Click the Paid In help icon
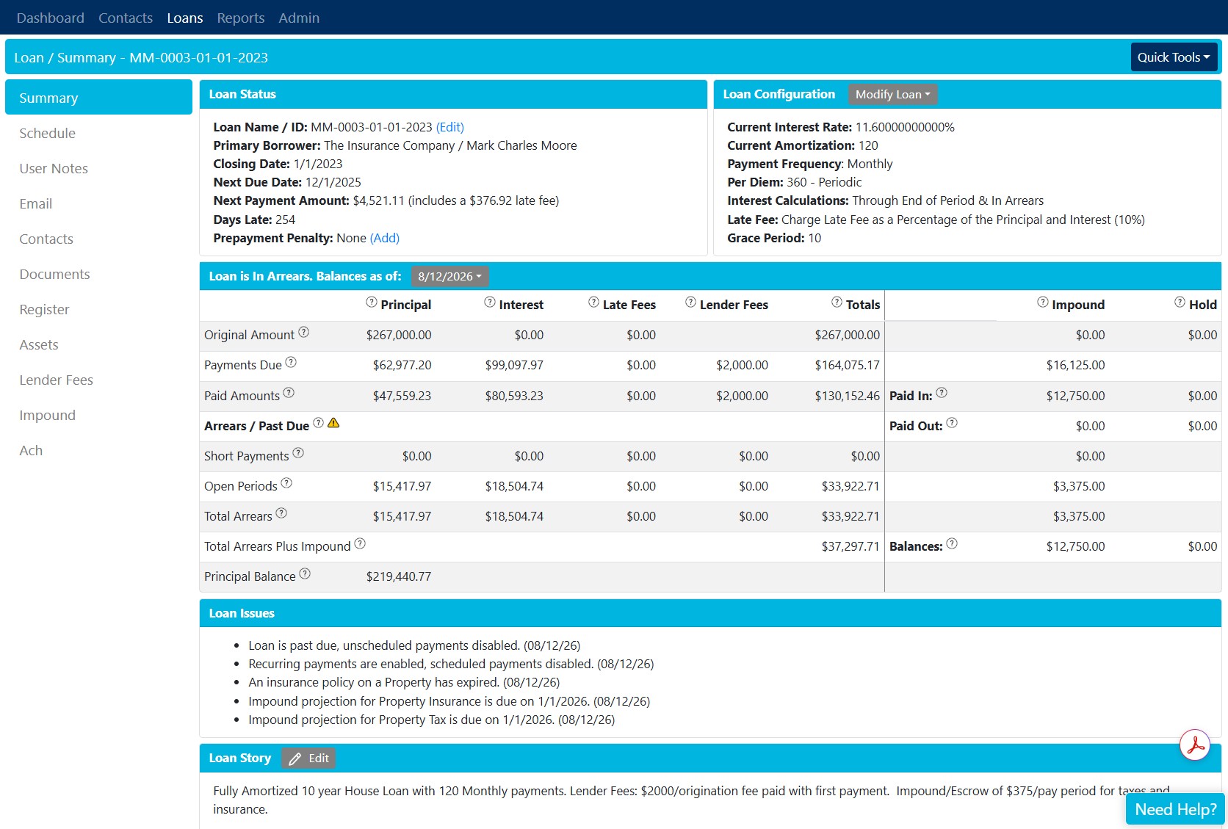1228x829 pixels. 942,394
